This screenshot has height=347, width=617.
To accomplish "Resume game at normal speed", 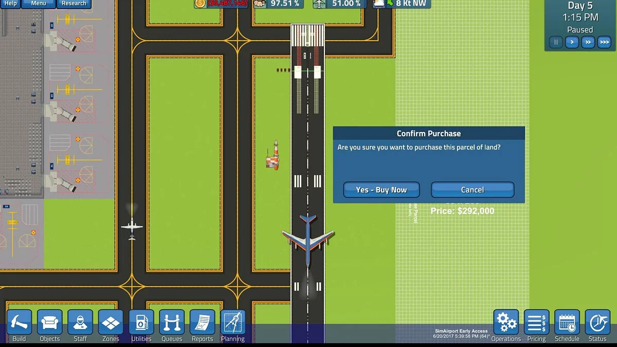I will [572, 42].
